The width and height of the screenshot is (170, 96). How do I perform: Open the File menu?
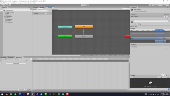click(1, 3)
